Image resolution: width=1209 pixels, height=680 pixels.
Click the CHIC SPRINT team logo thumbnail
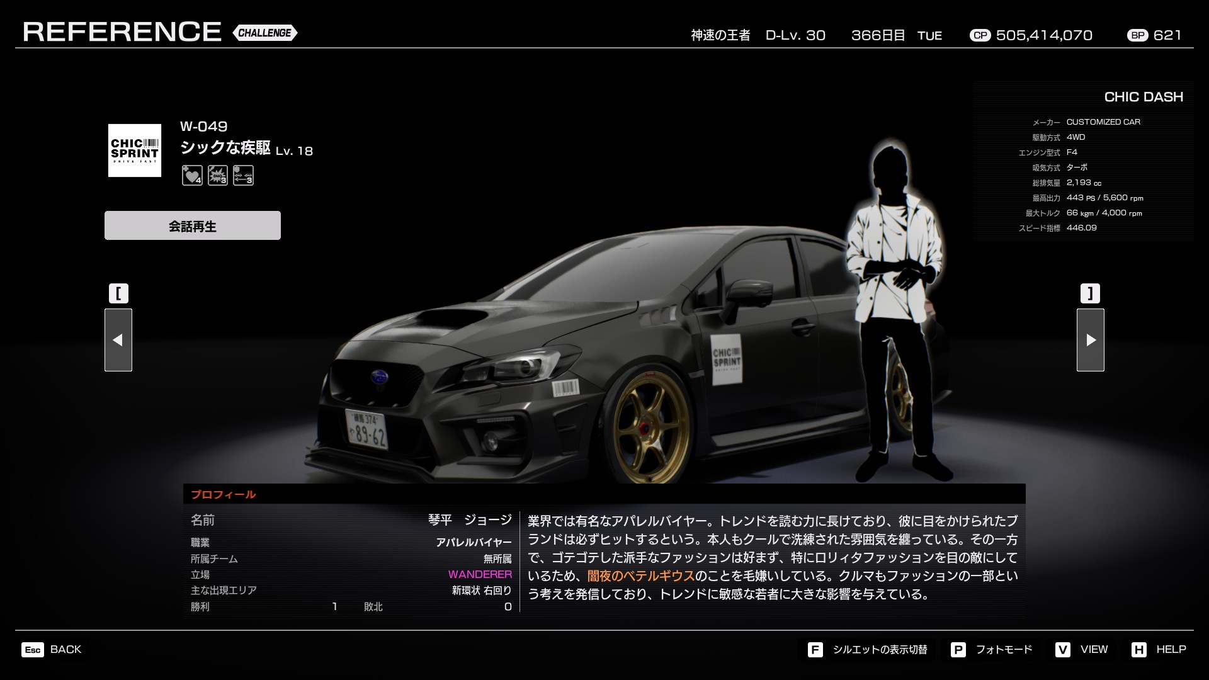pyautogui.click(x=135, y=150)
